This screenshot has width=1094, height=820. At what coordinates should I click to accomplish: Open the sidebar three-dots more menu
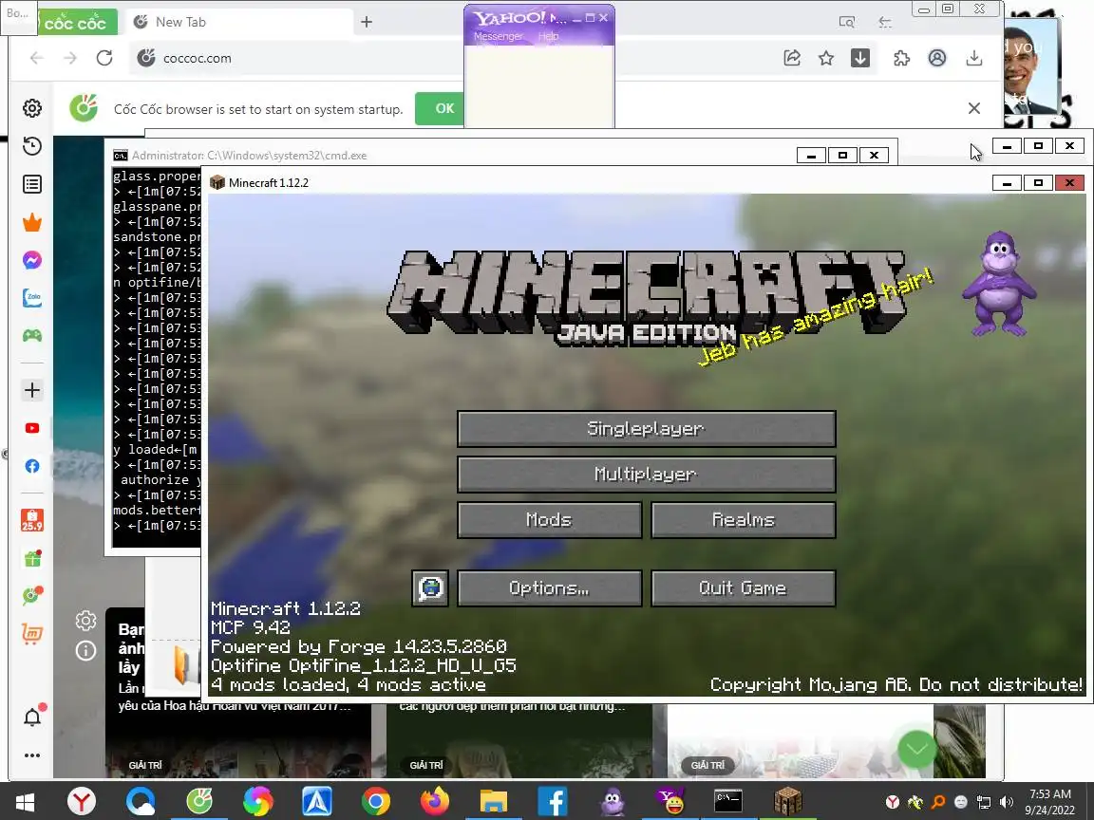[32, 755]
